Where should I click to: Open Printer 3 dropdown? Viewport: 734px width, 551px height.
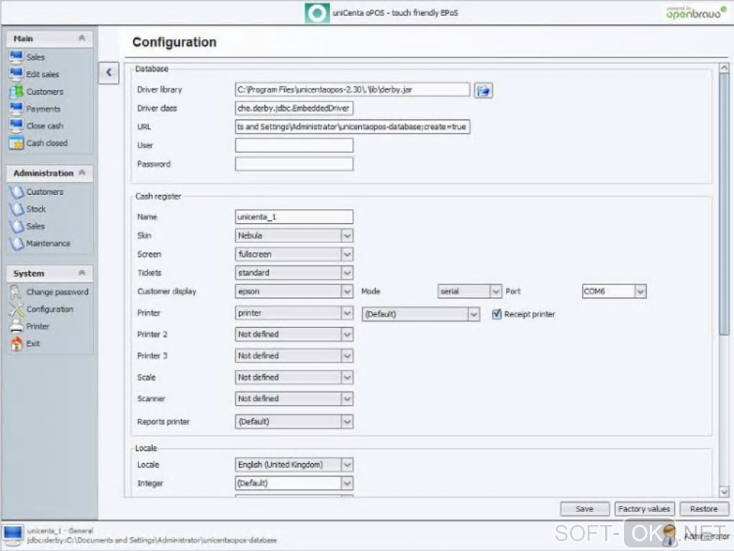[346, 356]
